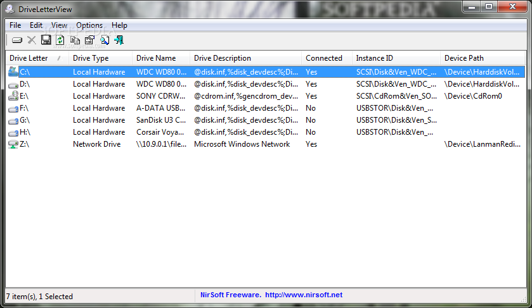Image resolution: width=532 pixels, height=308 pixels.
Task: Click the window resize grip corner
Action: pos(523,299)
